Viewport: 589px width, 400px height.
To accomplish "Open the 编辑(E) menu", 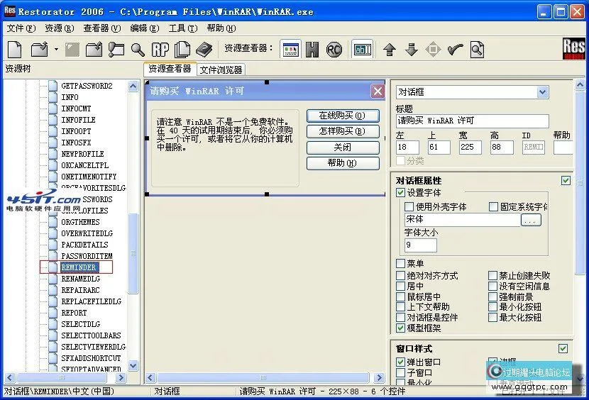I will coord(145,28).
